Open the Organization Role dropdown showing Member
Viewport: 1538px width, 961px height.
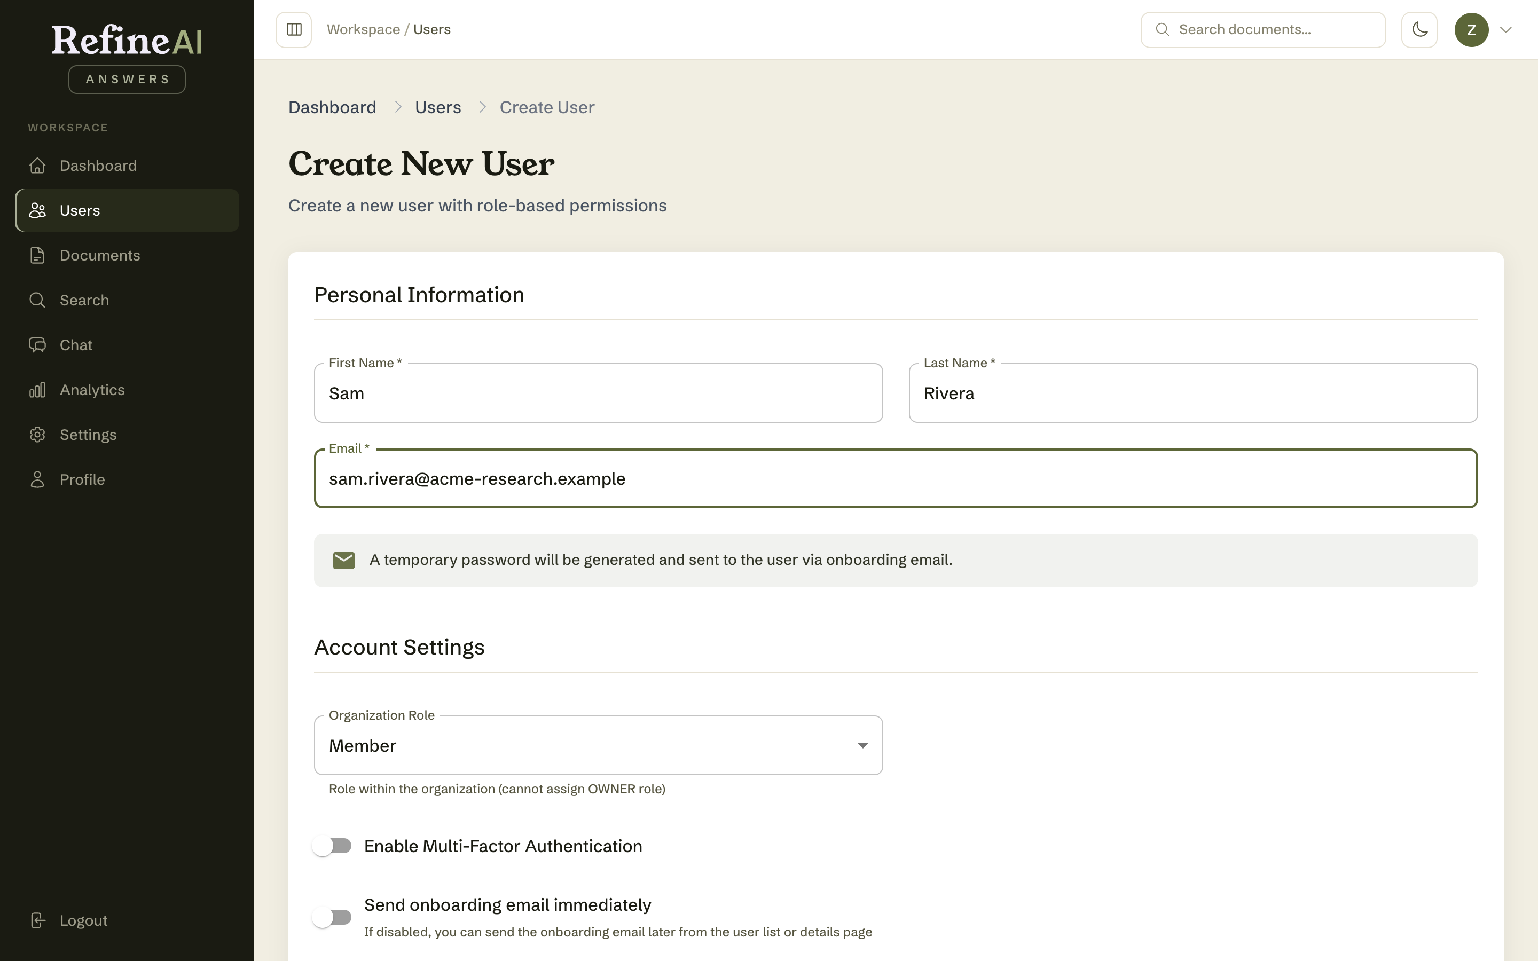click(598, 745)
